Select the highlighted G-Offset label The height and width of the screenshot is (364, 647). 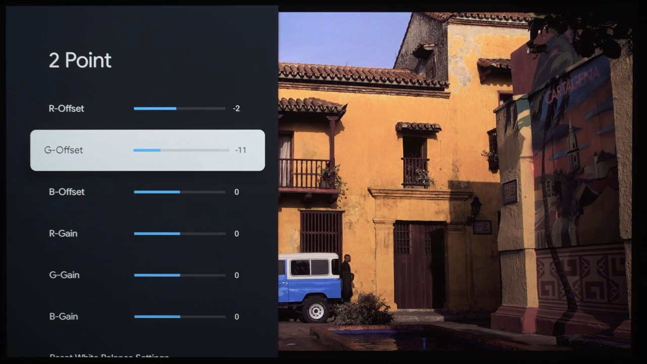click(x=64, y=150)
